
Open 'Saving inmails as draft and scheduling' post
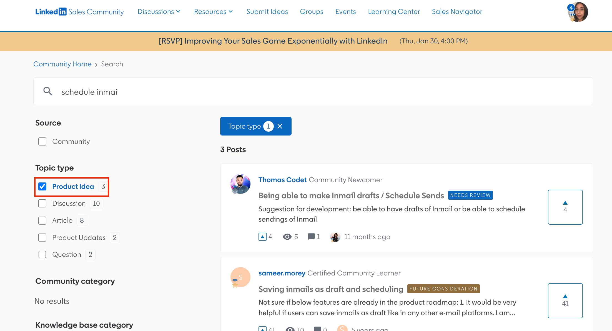pyautogui.click(x=331, y=289)
